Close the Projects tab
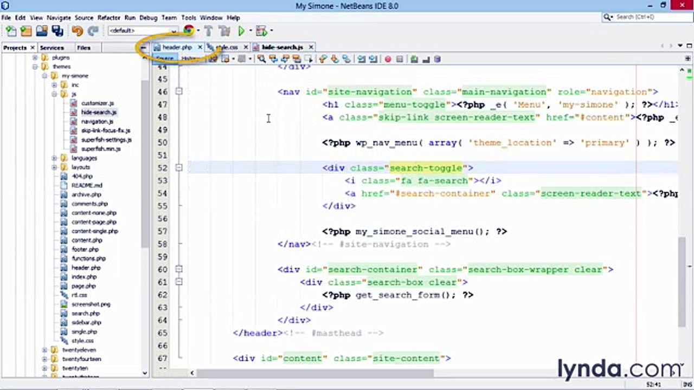 coord(33,48)
